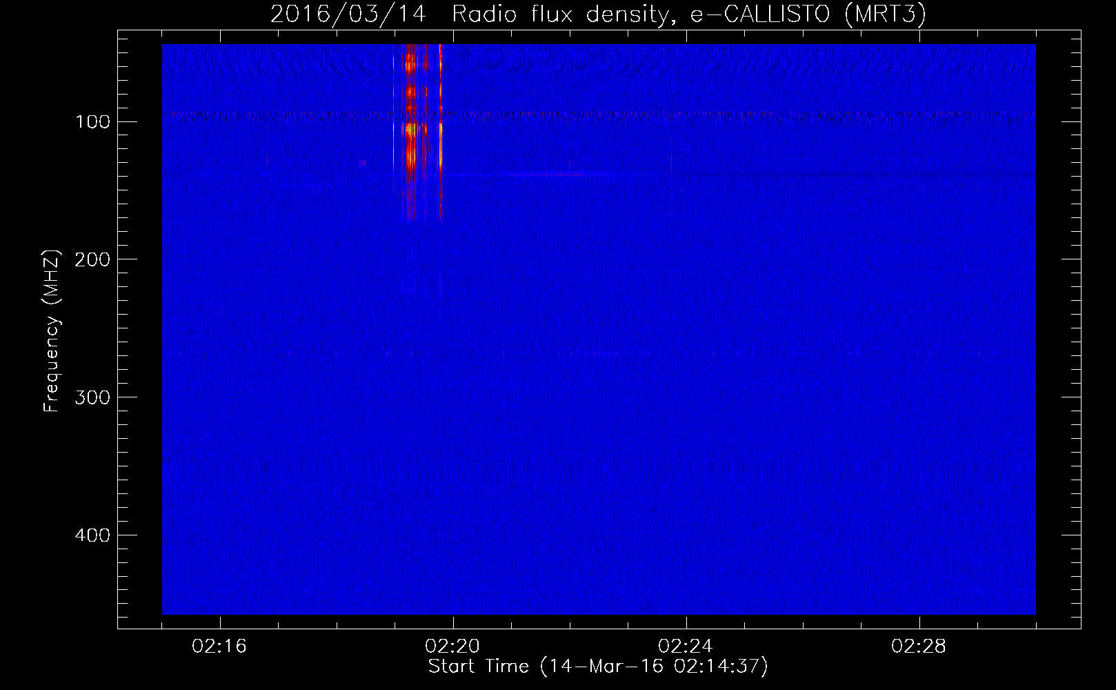1116x690 pixels.
Task: Click the 02:20 time tick label
Action: click(x=452, y=647)
